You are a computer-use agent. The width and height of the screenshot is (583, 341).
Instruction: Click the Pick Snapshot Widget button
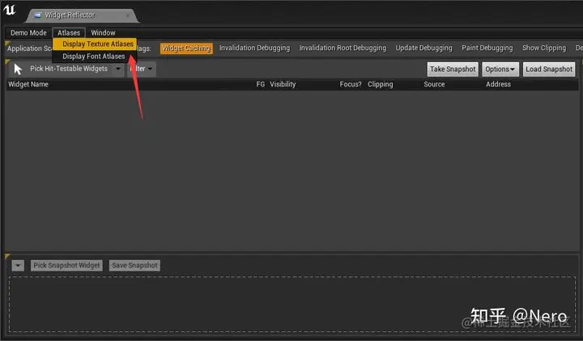pyautogui.click(x=66, y=265)
